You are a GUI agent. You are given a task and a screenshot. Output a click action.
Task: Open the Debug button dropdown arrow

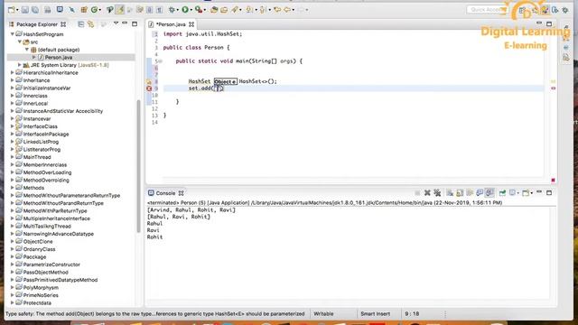pyautogui.click(x=178, y=10)
